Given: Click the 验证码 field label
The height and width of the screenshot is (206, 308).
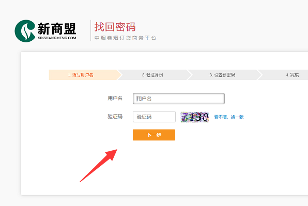Looking at the screenshot, I should click(x=115, y=117).
